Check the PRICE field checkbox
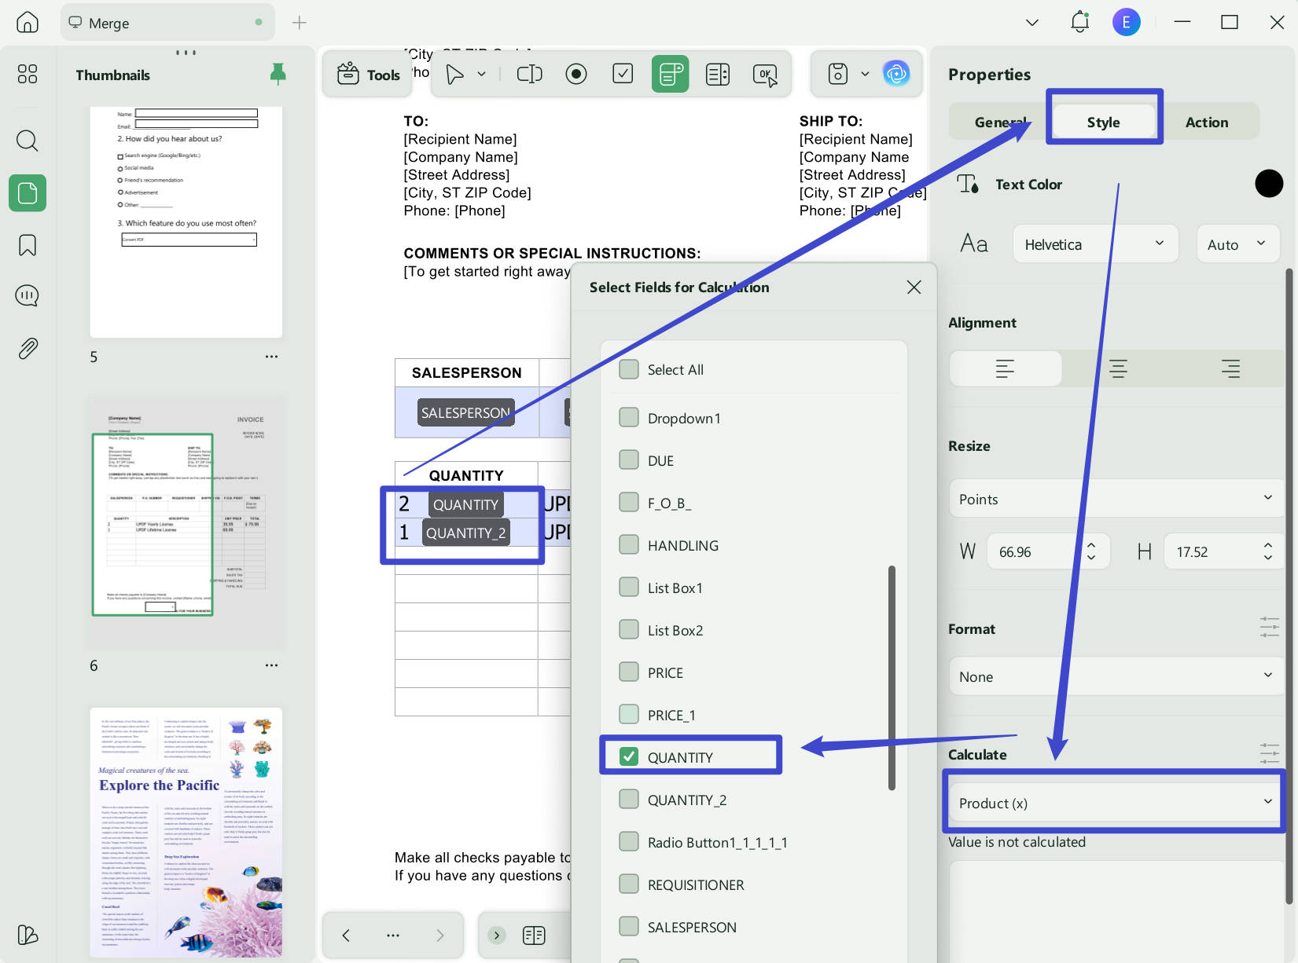The image size is (1298, 963). 629,672
